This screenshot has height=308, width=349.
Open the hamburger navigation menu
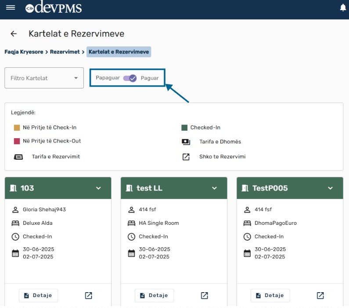click(x=10, y=8)
